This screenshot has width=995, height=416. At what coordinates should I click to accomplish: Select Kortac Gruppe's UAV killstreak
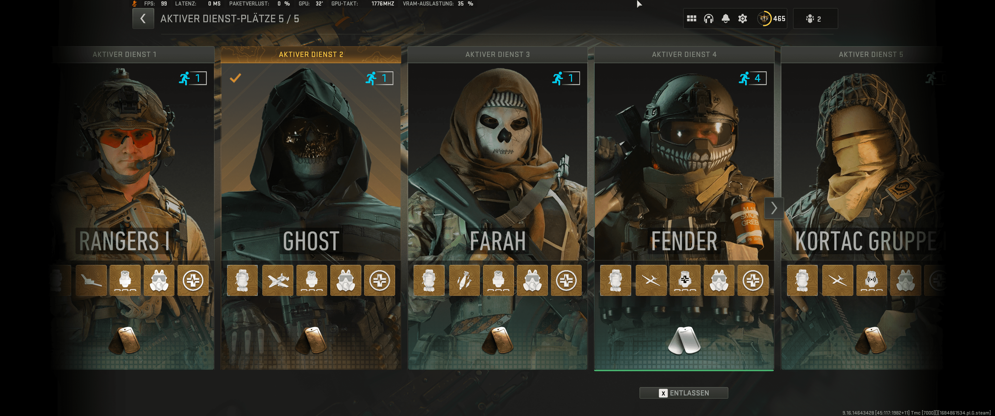(838, 281)
